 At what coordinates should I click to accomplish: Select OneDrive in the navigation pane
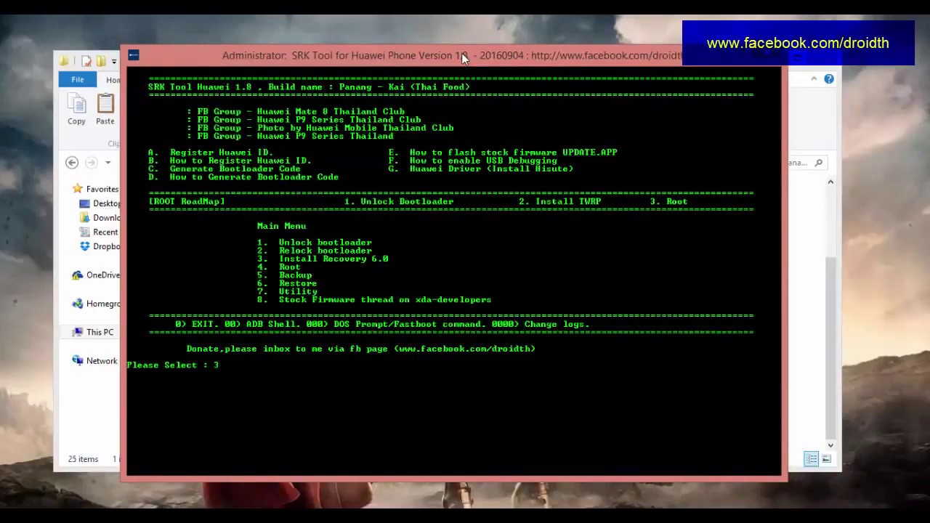tap(97, 275)
